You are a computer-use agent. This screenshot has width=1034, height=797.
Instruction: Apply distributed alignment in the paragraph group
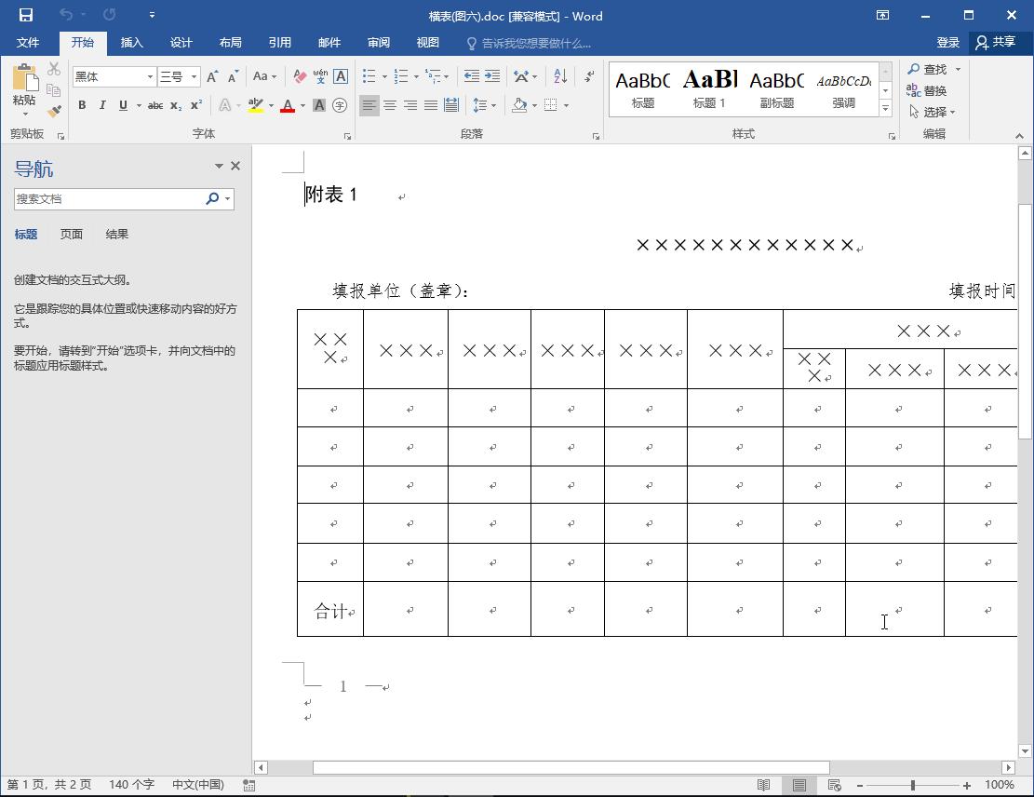(450, 104)
